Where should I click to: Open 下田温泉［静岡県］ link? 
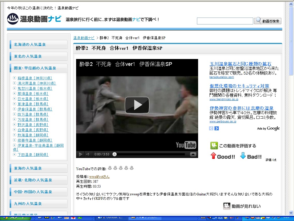[33, 155]
